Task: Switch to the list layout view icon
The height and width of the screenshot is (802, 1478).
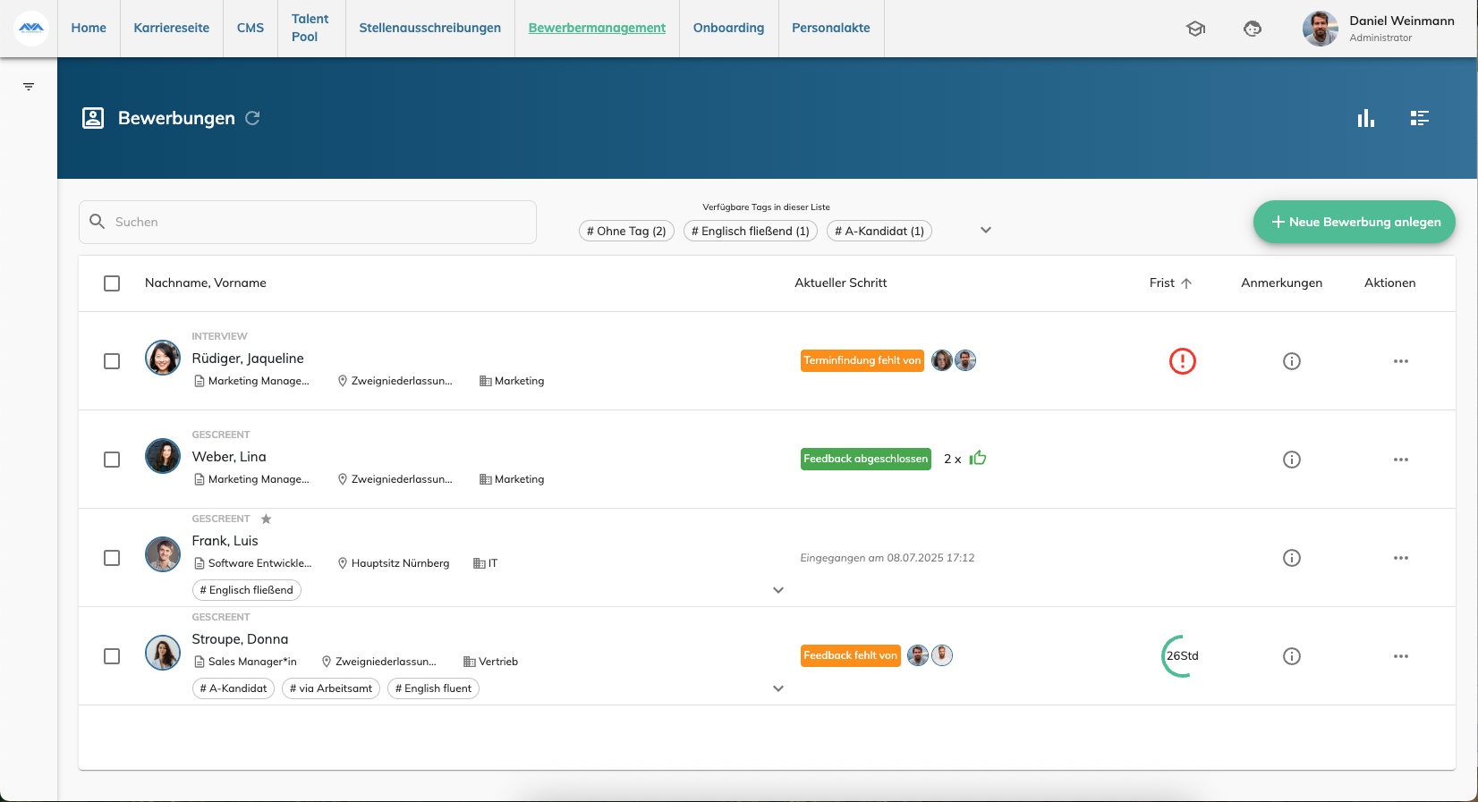Action: tap(1419, 118)
